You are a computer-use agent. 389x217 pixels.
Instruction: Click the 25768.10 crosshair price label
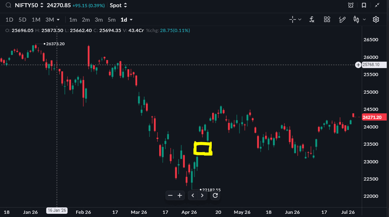pyautogui.click(x=374, y=64)
